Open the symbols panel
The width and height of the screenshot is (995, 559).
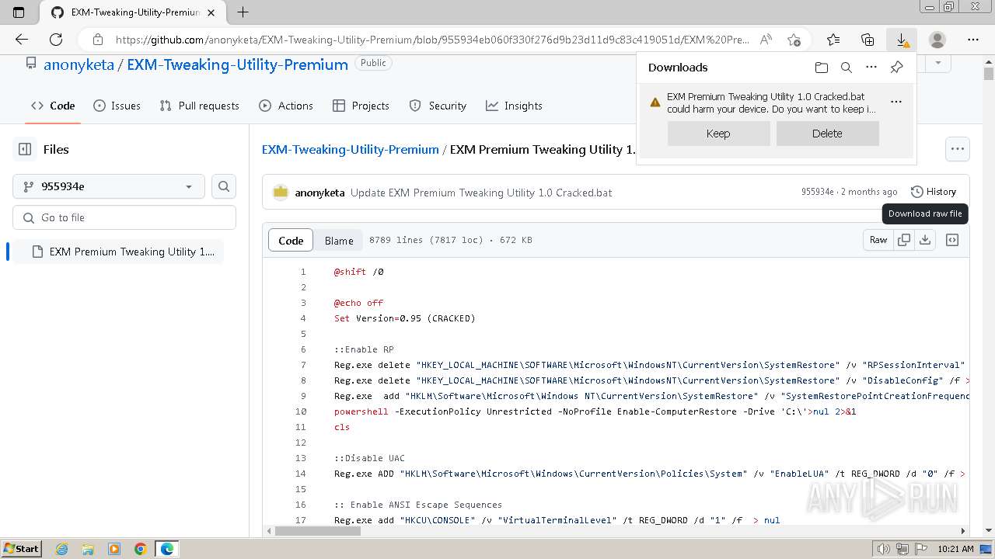click(952, 240)
